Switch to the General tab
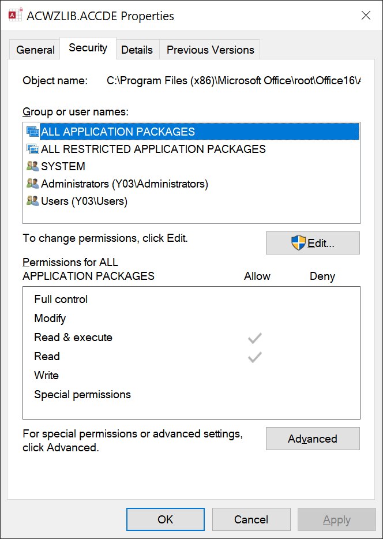Viewport: 383px width, 539px height. 35,50
